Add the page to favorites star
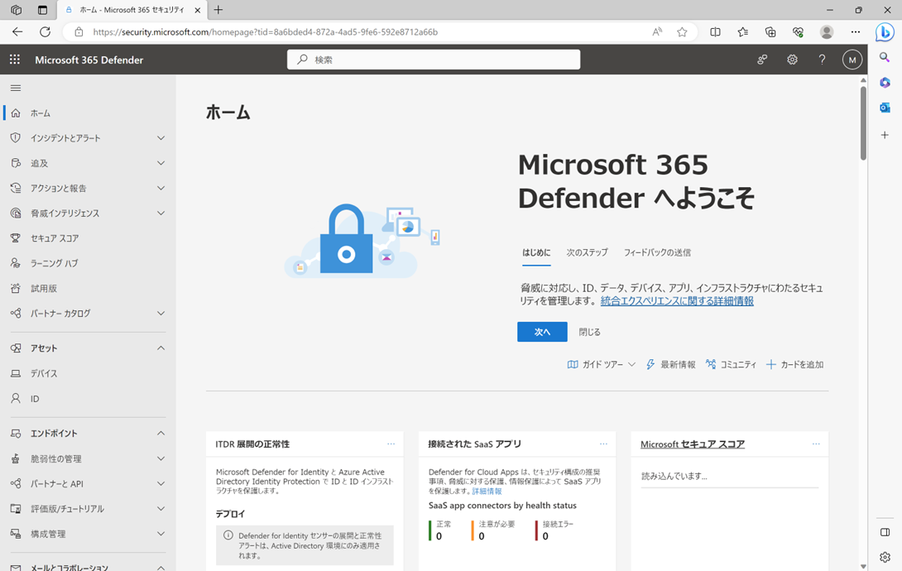Viewport: 902px width, 571px height. click(x=682, y=32)
